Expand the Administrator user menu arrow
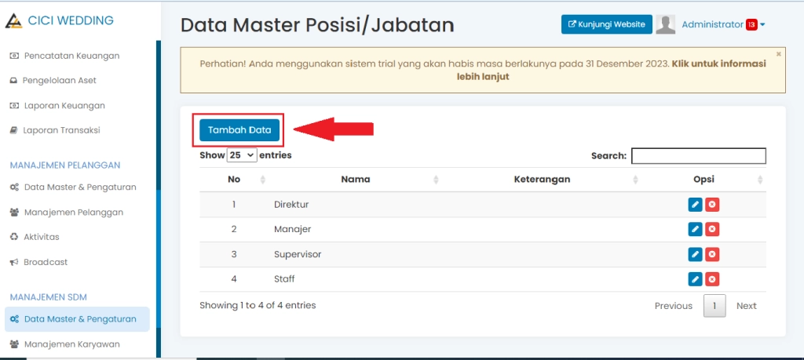Screen dimensions: 804x360 click(x=762, y=24)
